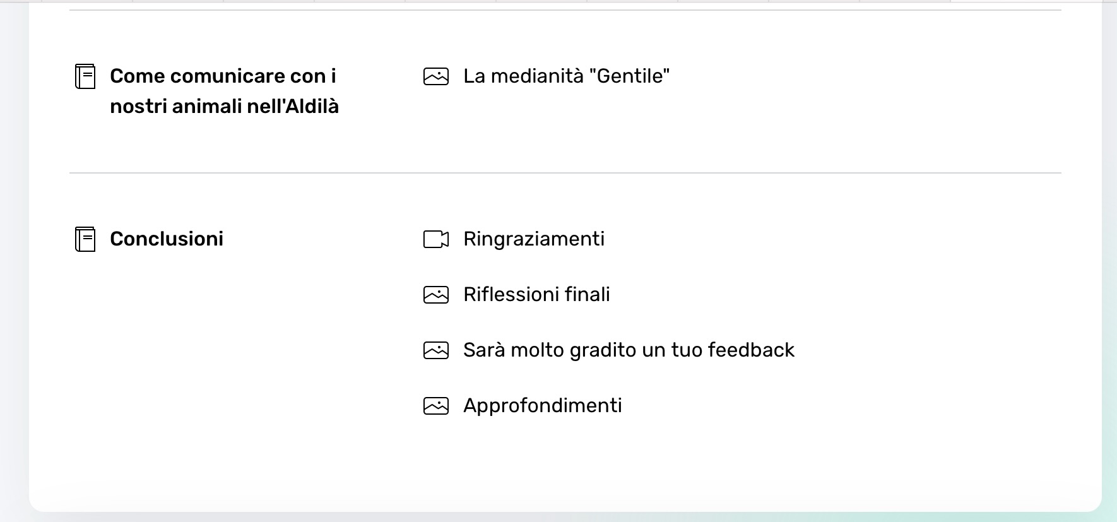Screen dimensions: 1117x522
Task: Click the book icon beside Conclusioni
Action: 85,239
